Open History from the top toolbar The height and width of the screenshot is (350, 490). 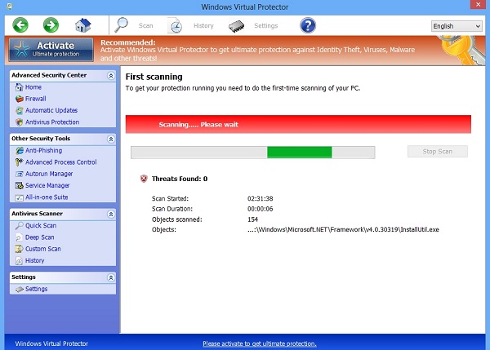(x=192, y=25)
